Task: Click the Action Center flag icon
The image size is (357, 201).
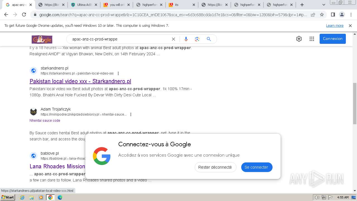Action: (331, 197)
